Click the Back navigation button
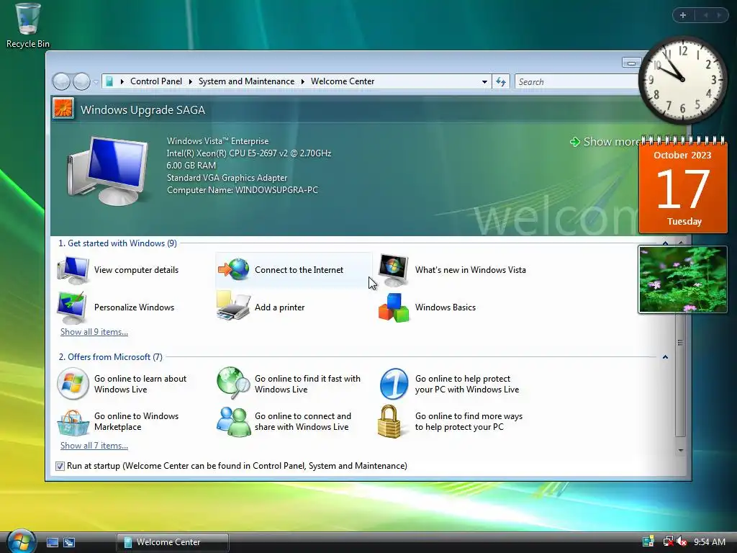This screenshot has width=737, height=553. click(x=61, y=82)
